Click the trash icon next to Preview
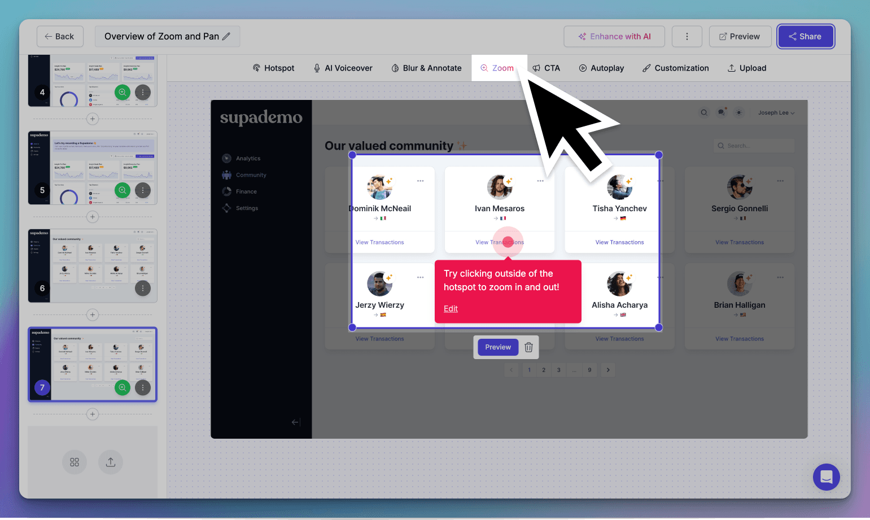The image size is (870, 520). 528,347
